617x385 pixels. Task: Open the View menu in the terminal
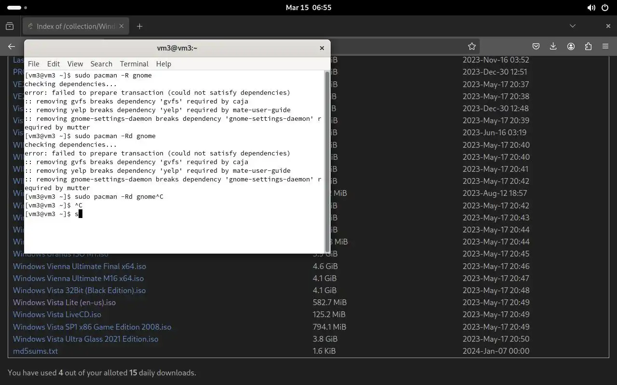pyautogui.click(x=75, y=64)
